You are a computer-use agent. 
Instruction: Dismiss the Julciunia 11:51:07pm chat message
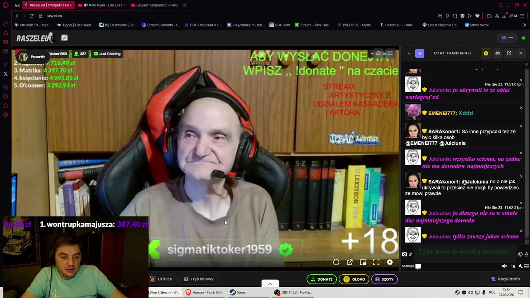[x=521, y=80]
